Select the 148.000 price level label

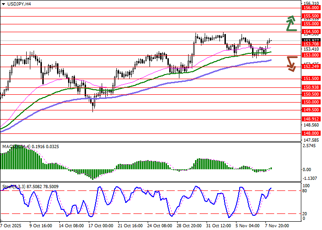[x=311, y=133]
